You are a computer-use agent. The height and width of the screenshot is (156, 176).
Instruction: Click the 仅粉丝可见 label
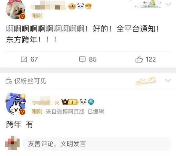click(30, 81)
